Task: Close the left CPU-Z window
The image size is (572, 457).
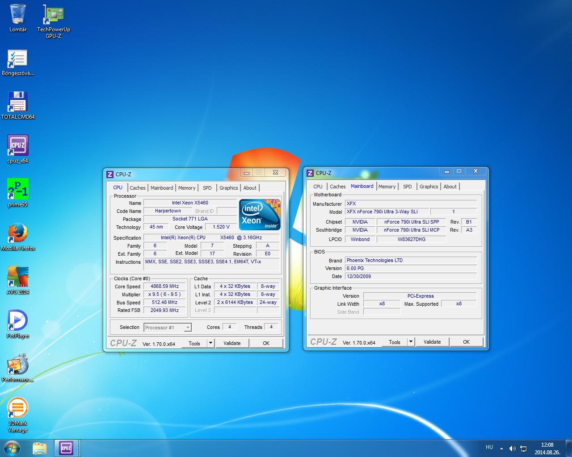Action: point(275,172)
